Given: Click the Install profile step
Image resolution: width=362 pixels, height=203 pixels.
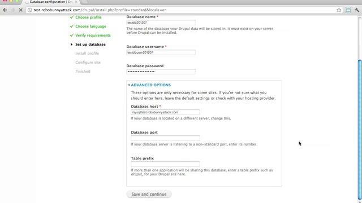Looking at the screenshot, I should point(87,54).
